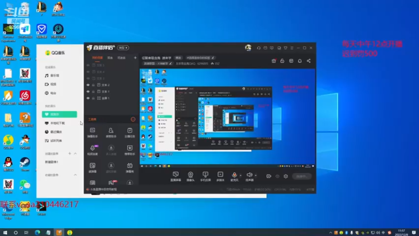
Task: Click the share icon above preview
Action: 308,61
